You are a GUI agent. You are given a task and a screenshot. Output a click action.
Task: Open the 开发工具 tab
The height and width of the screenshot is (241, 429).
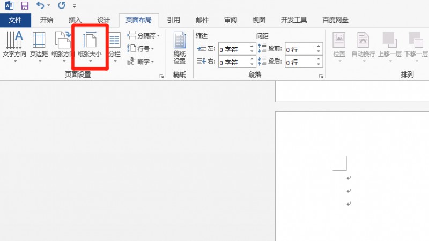coord(294,20)
